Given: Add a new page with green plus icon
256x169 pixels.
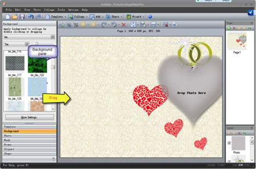Looking at the screenshot, I should [229, 28].
